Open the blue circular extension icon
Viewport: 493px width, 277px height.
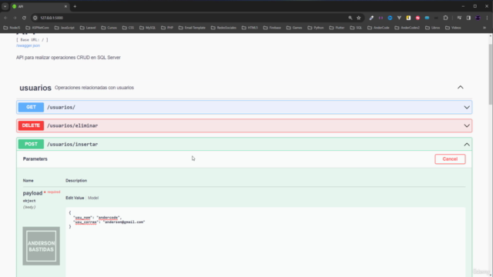pyautogui.click(x=390, y=18)
